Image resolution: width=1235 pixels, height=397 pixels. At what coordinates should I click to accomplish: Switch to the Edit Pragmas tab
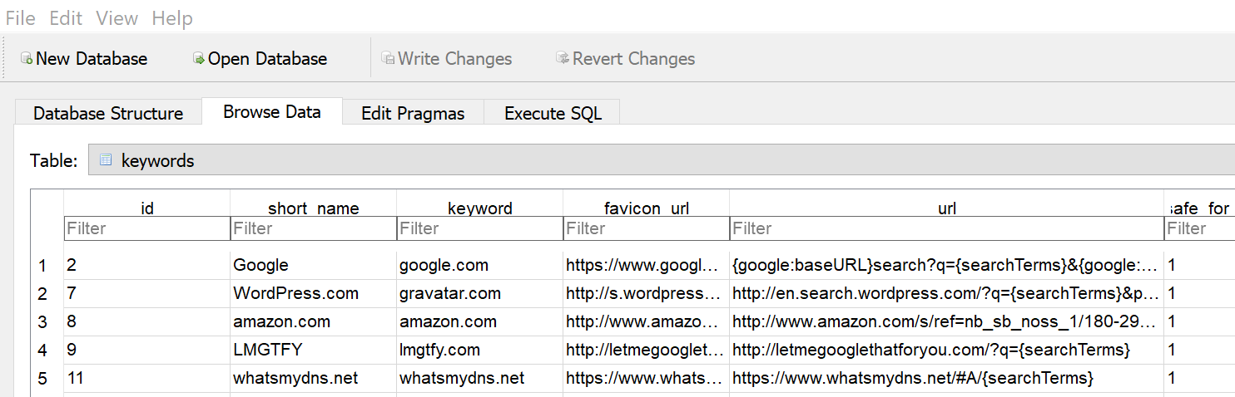[x=413, y=113]
